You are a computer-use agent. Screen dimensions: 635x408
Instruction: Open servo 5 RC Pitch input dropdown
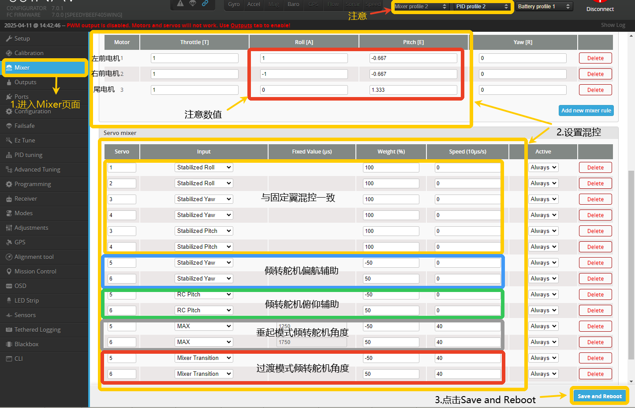[x=204, y=295]
